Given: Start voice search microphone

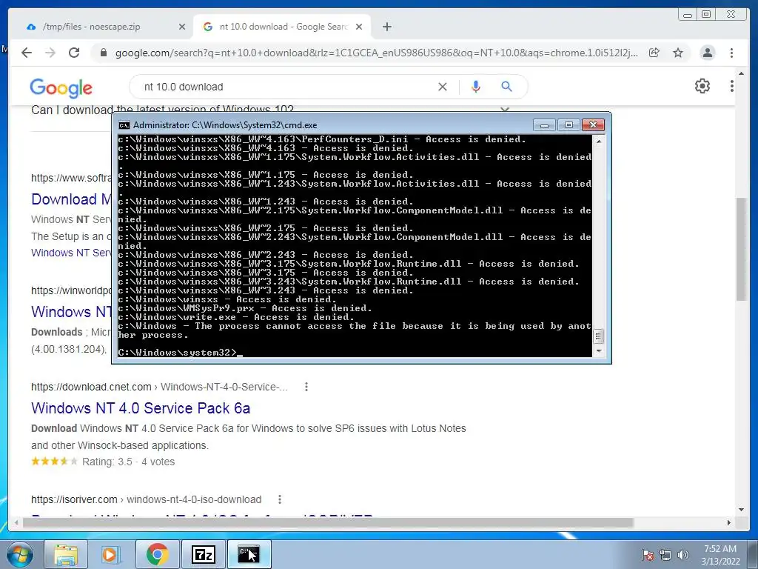Looking at the screenshot, I should [x=476, y=87].
